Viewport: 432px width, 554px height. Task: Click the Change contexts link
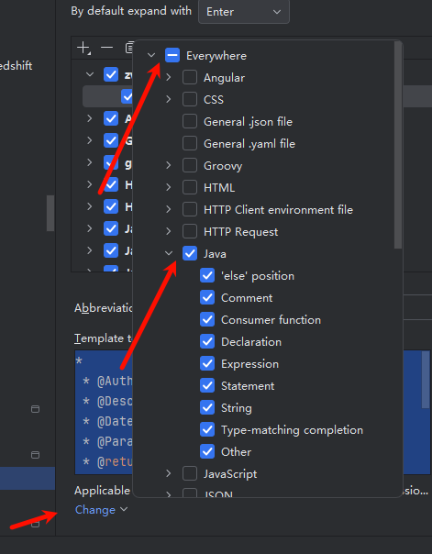click(x=95, y=510)
